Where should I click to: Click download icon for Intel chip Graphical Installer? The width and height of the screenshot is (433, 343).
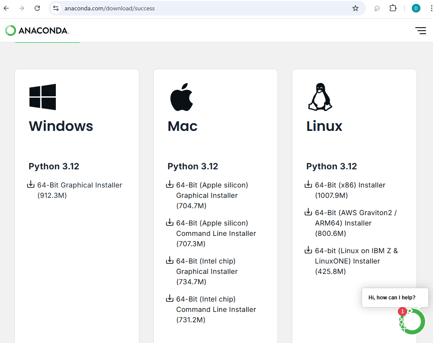coord(170,260)
